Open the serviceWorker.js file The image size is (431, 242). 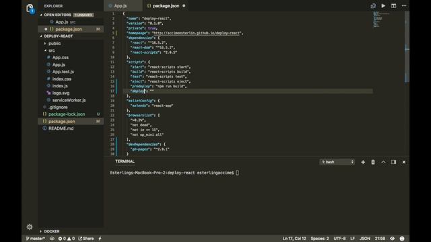point(69,100)
